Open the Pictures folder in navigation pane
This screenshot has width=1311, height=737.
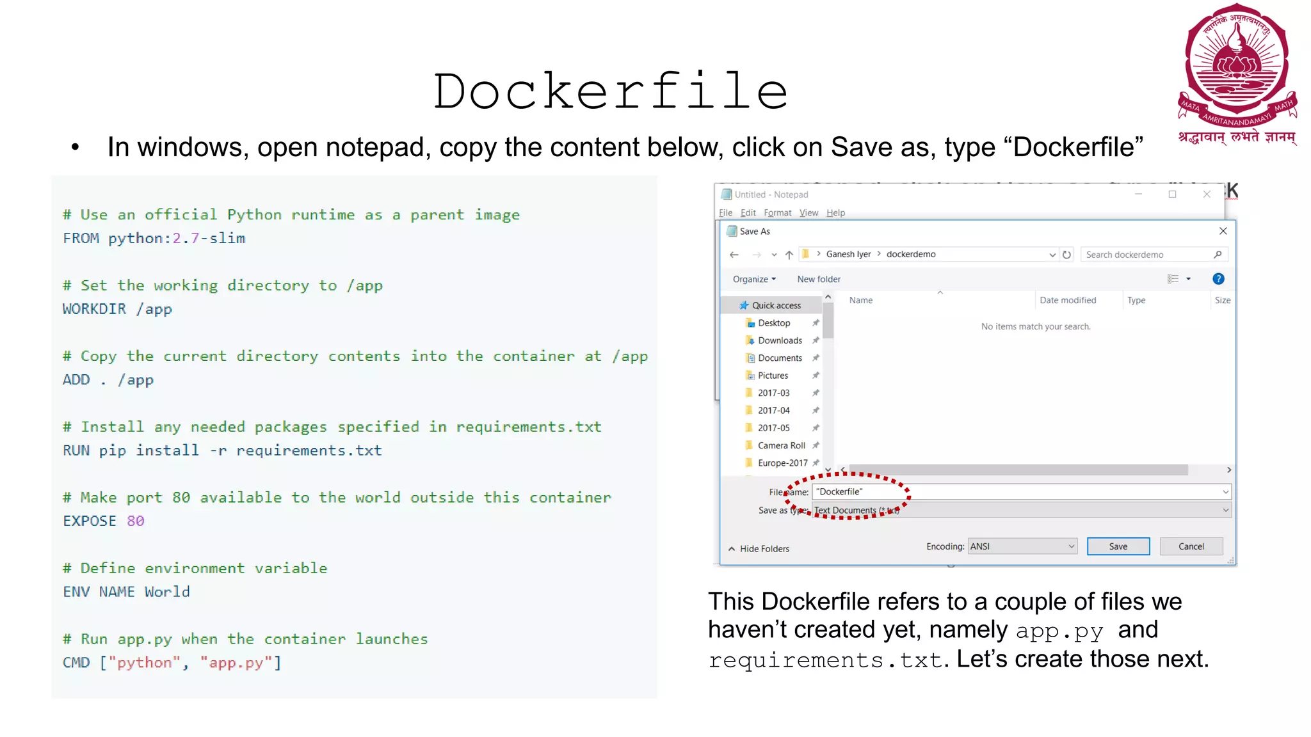coord(773,376)
